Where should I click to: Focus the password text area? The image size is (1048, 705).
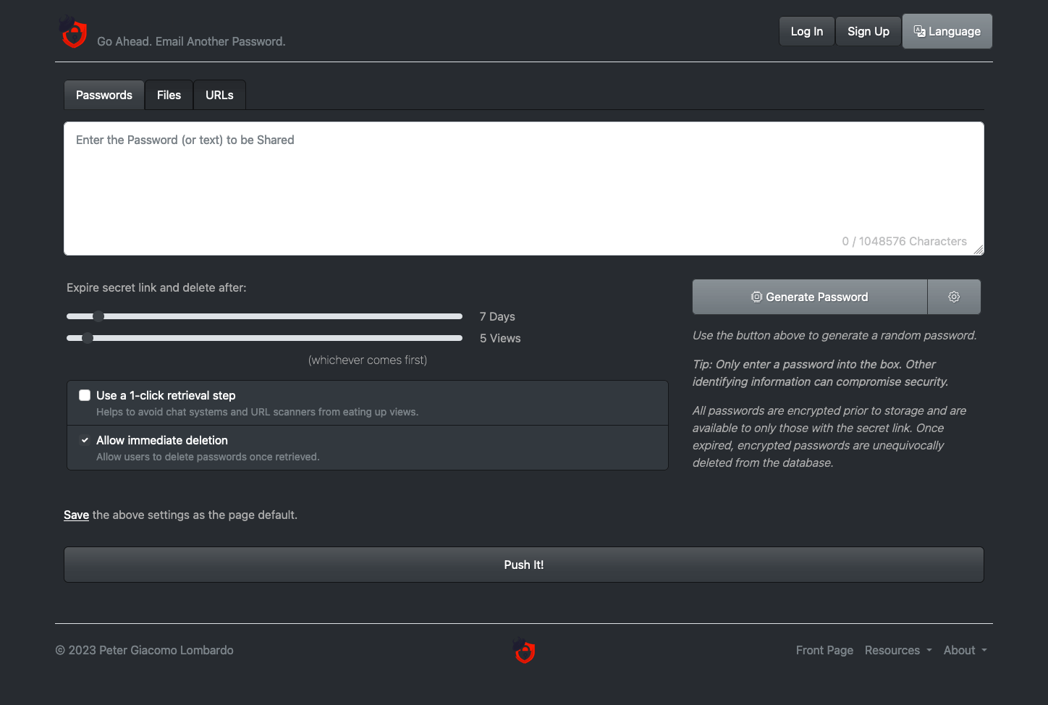pos(524,188)
